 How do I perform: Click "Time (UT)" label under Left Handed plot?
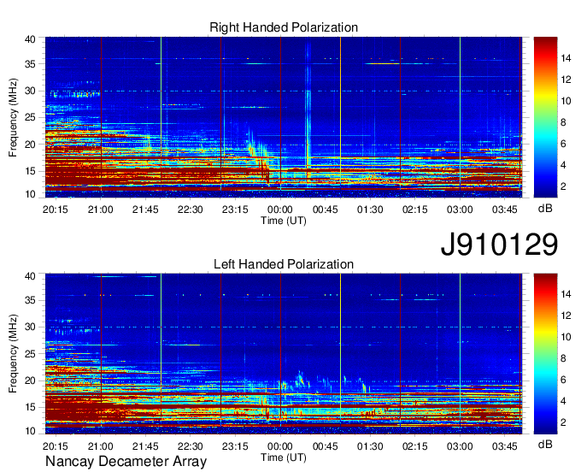[284, 457]
